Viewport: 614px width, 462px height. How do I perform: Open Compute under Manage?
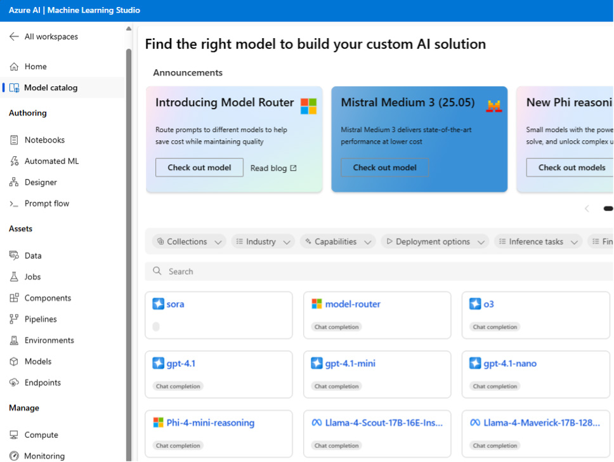[x=41, y=435]
